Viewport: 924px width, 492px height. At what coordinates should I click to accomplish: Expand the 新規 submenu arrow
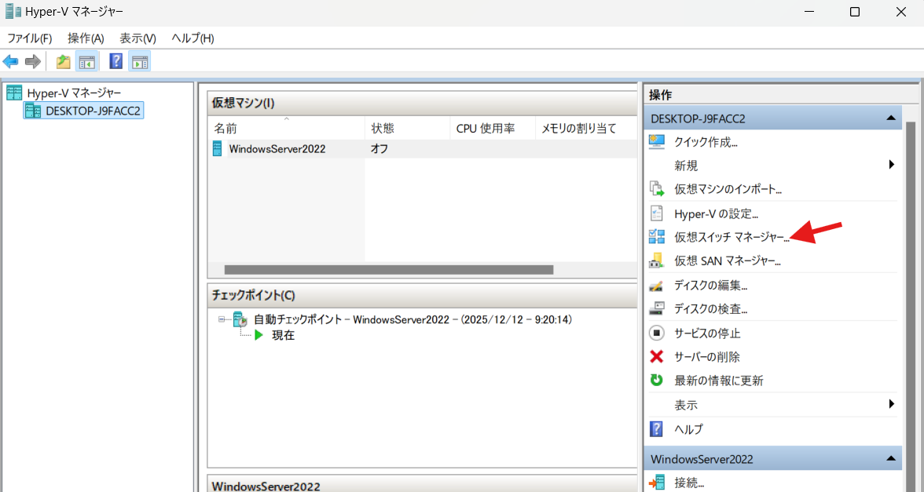tap(892, 165)
